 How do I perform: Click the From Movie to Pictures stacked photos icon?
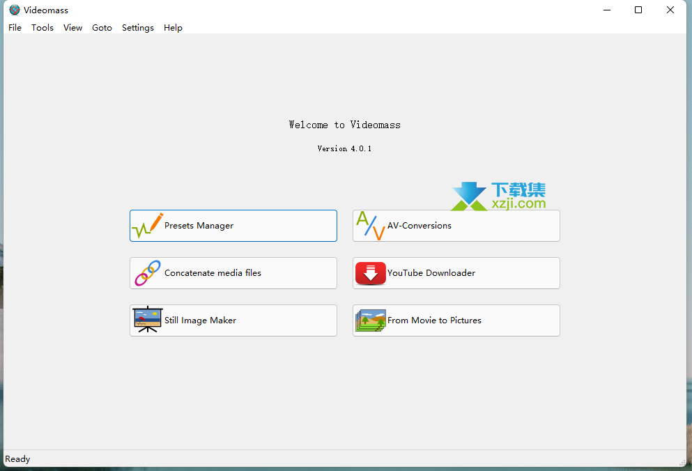tap(371, 321)
